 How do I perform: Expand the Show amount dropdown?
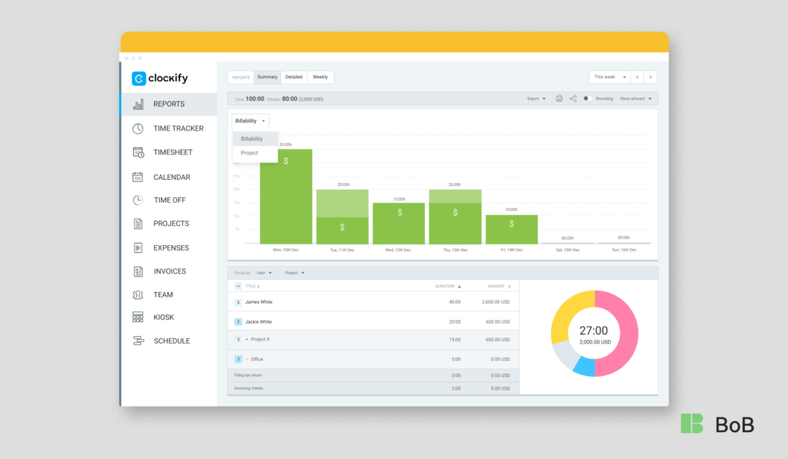pyautogui.click(x=636, y=98)
